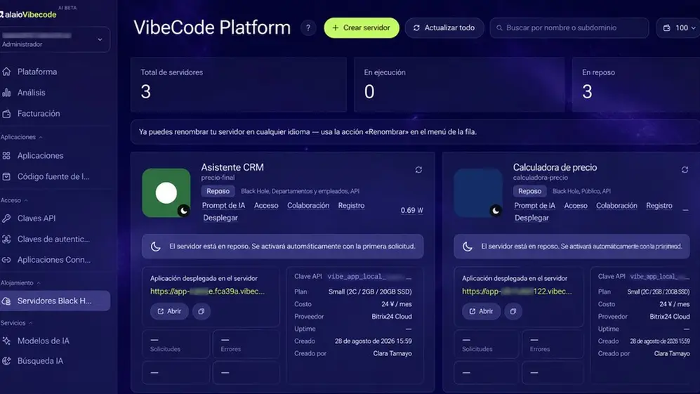This screenshot has height=394, width=700.
Task: Click the Asistente CRM green app thumbnail
Action: click(166, 192)
